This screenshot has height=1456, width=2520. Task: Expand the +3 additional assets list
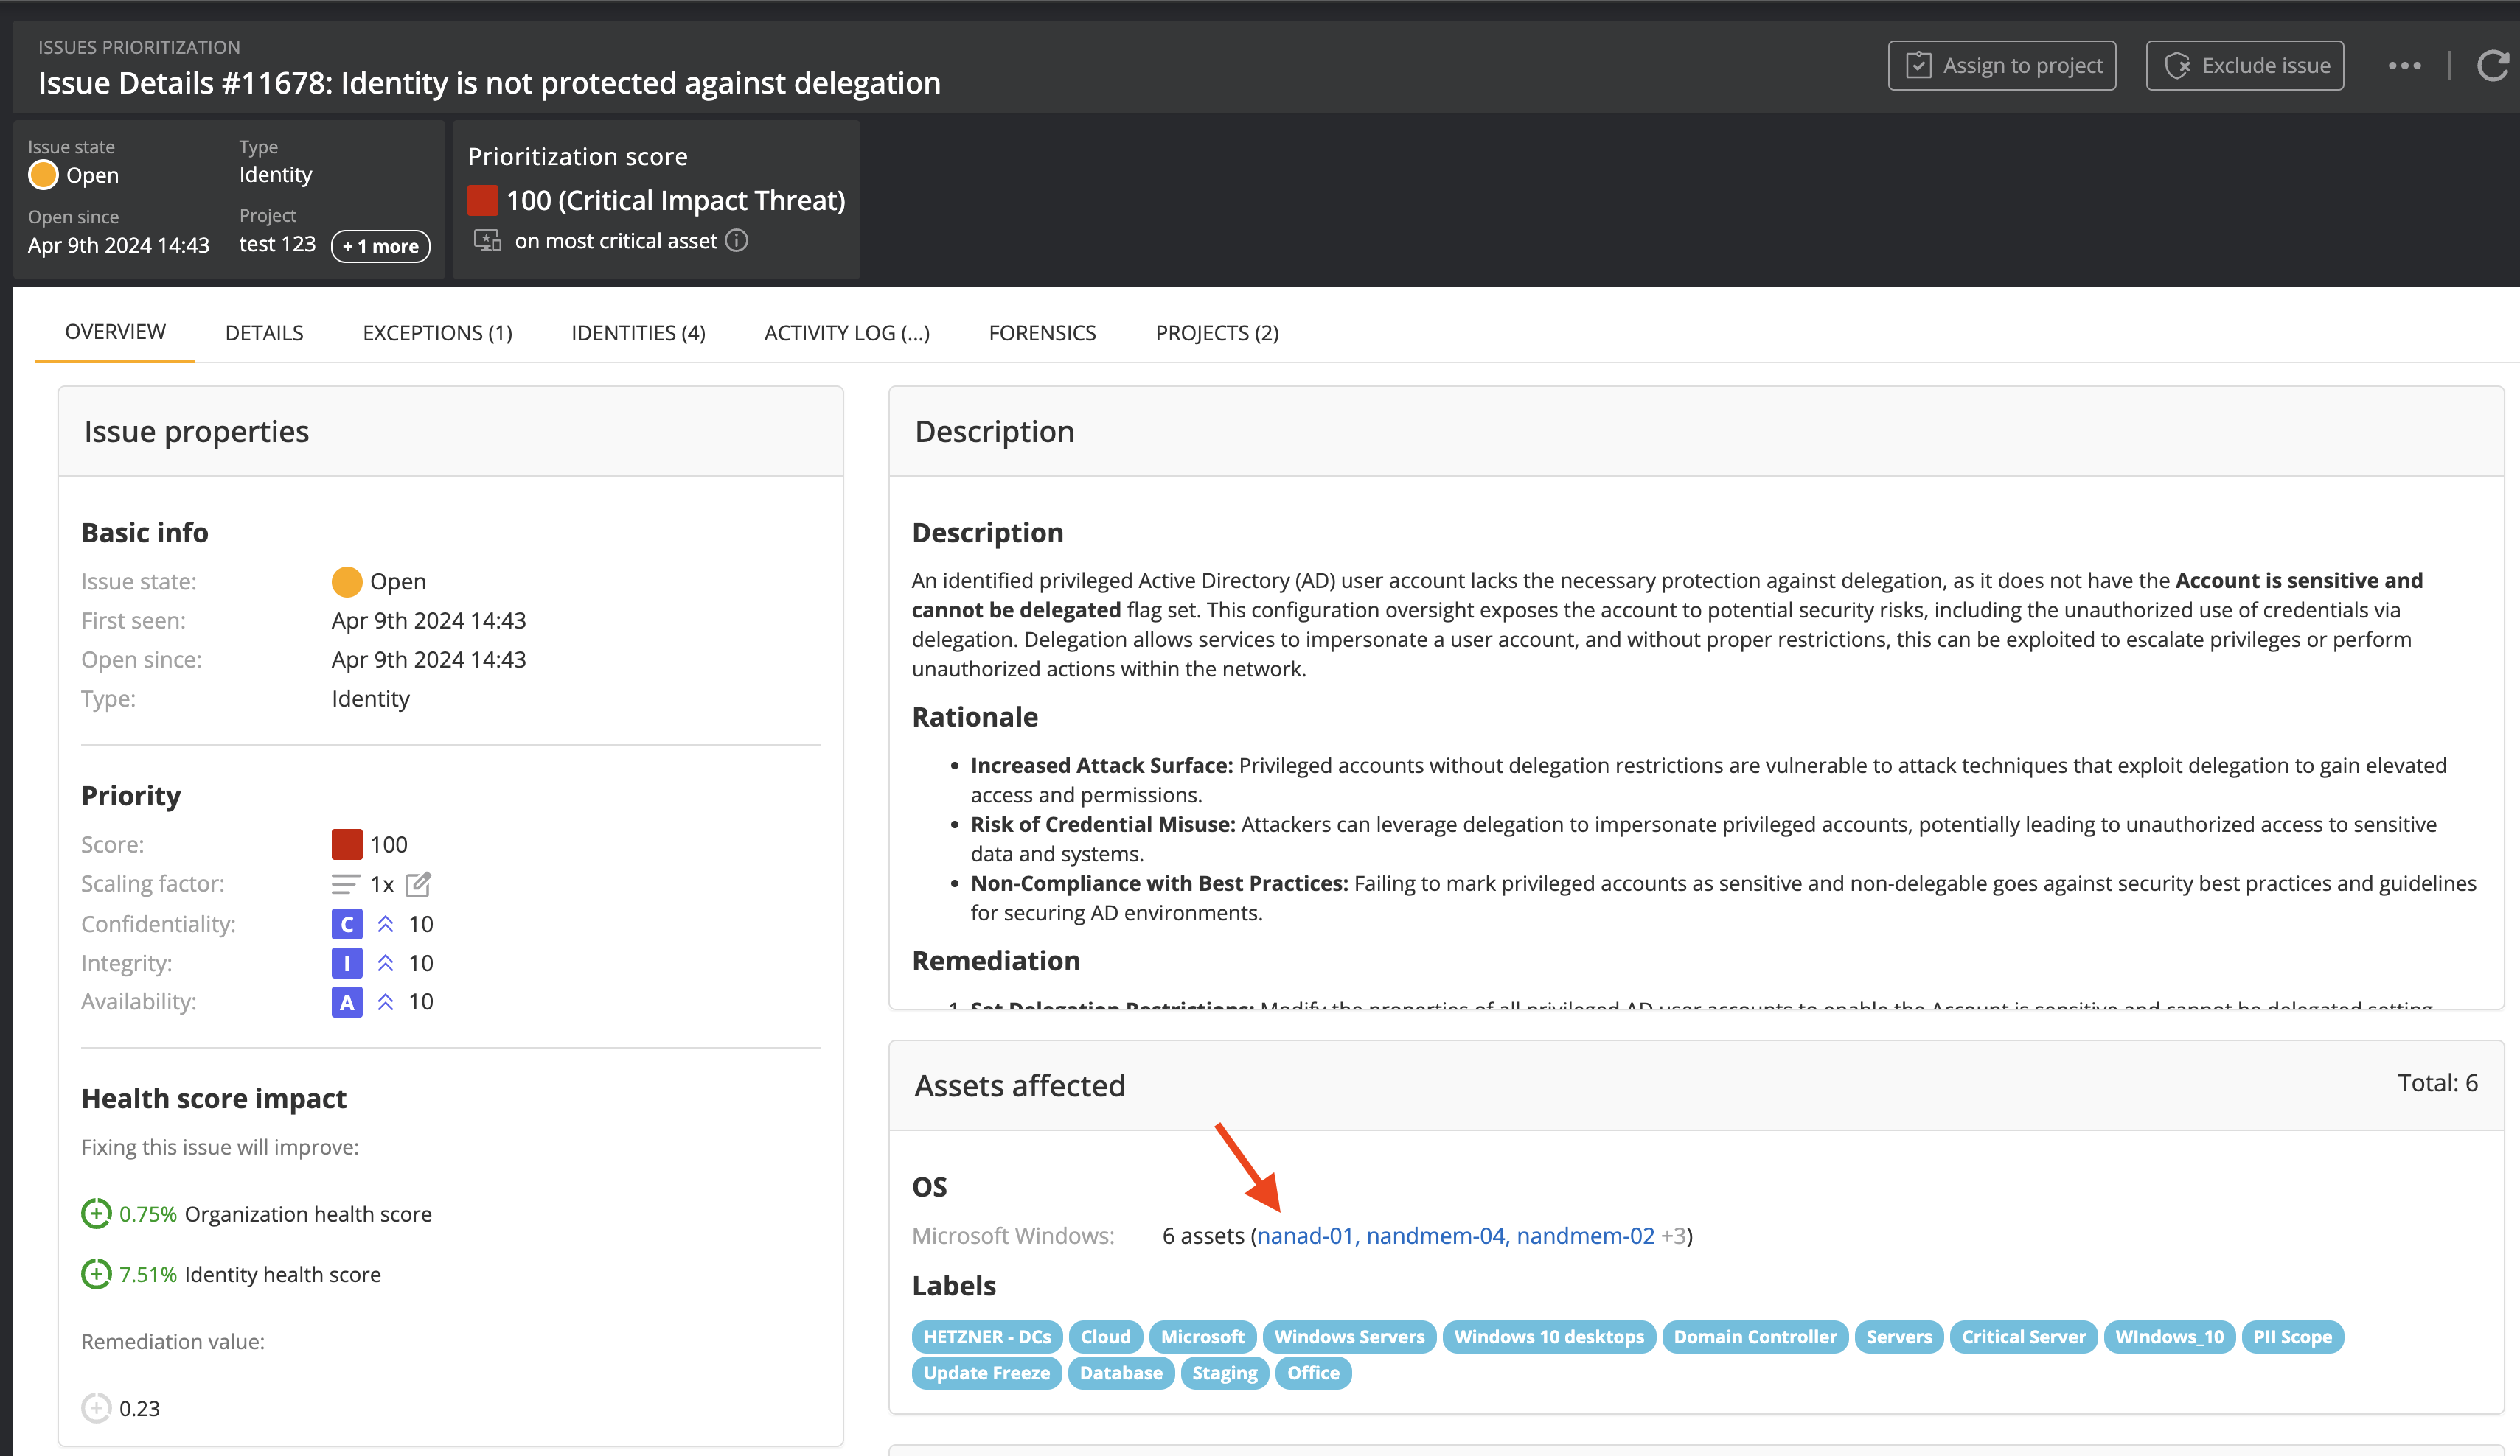click(1673, 1236)
